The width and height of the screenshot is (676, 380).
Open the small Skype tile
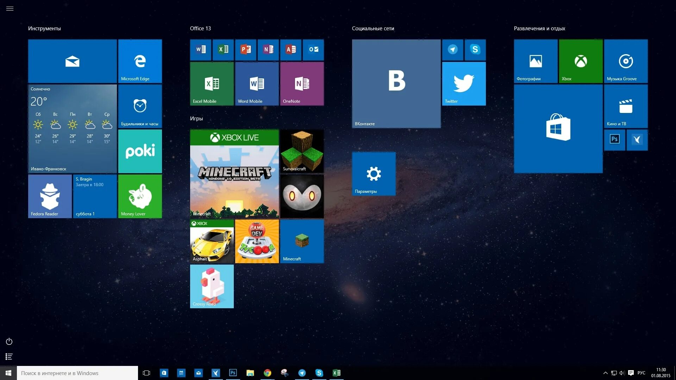pyautogui.click(x=475, y=50)
